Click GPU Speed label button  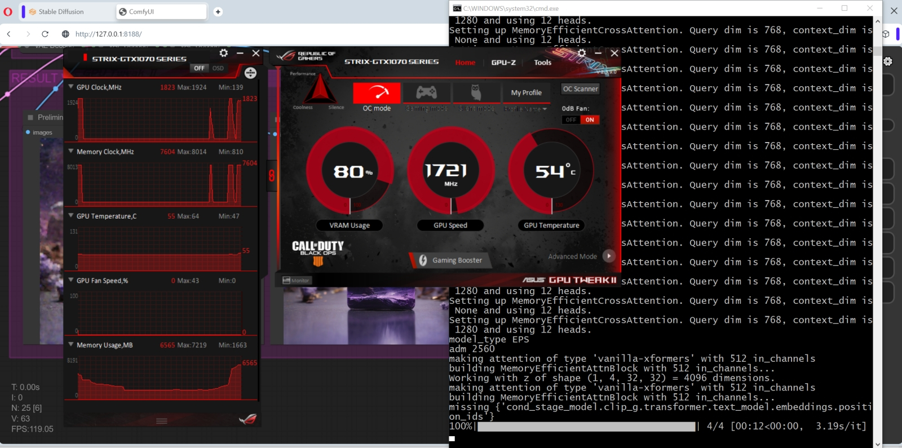[x=450, y=225]
